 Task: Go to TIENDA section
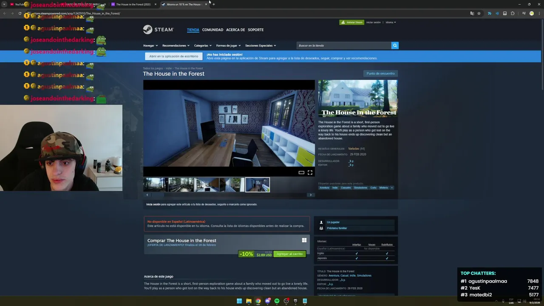193,30
